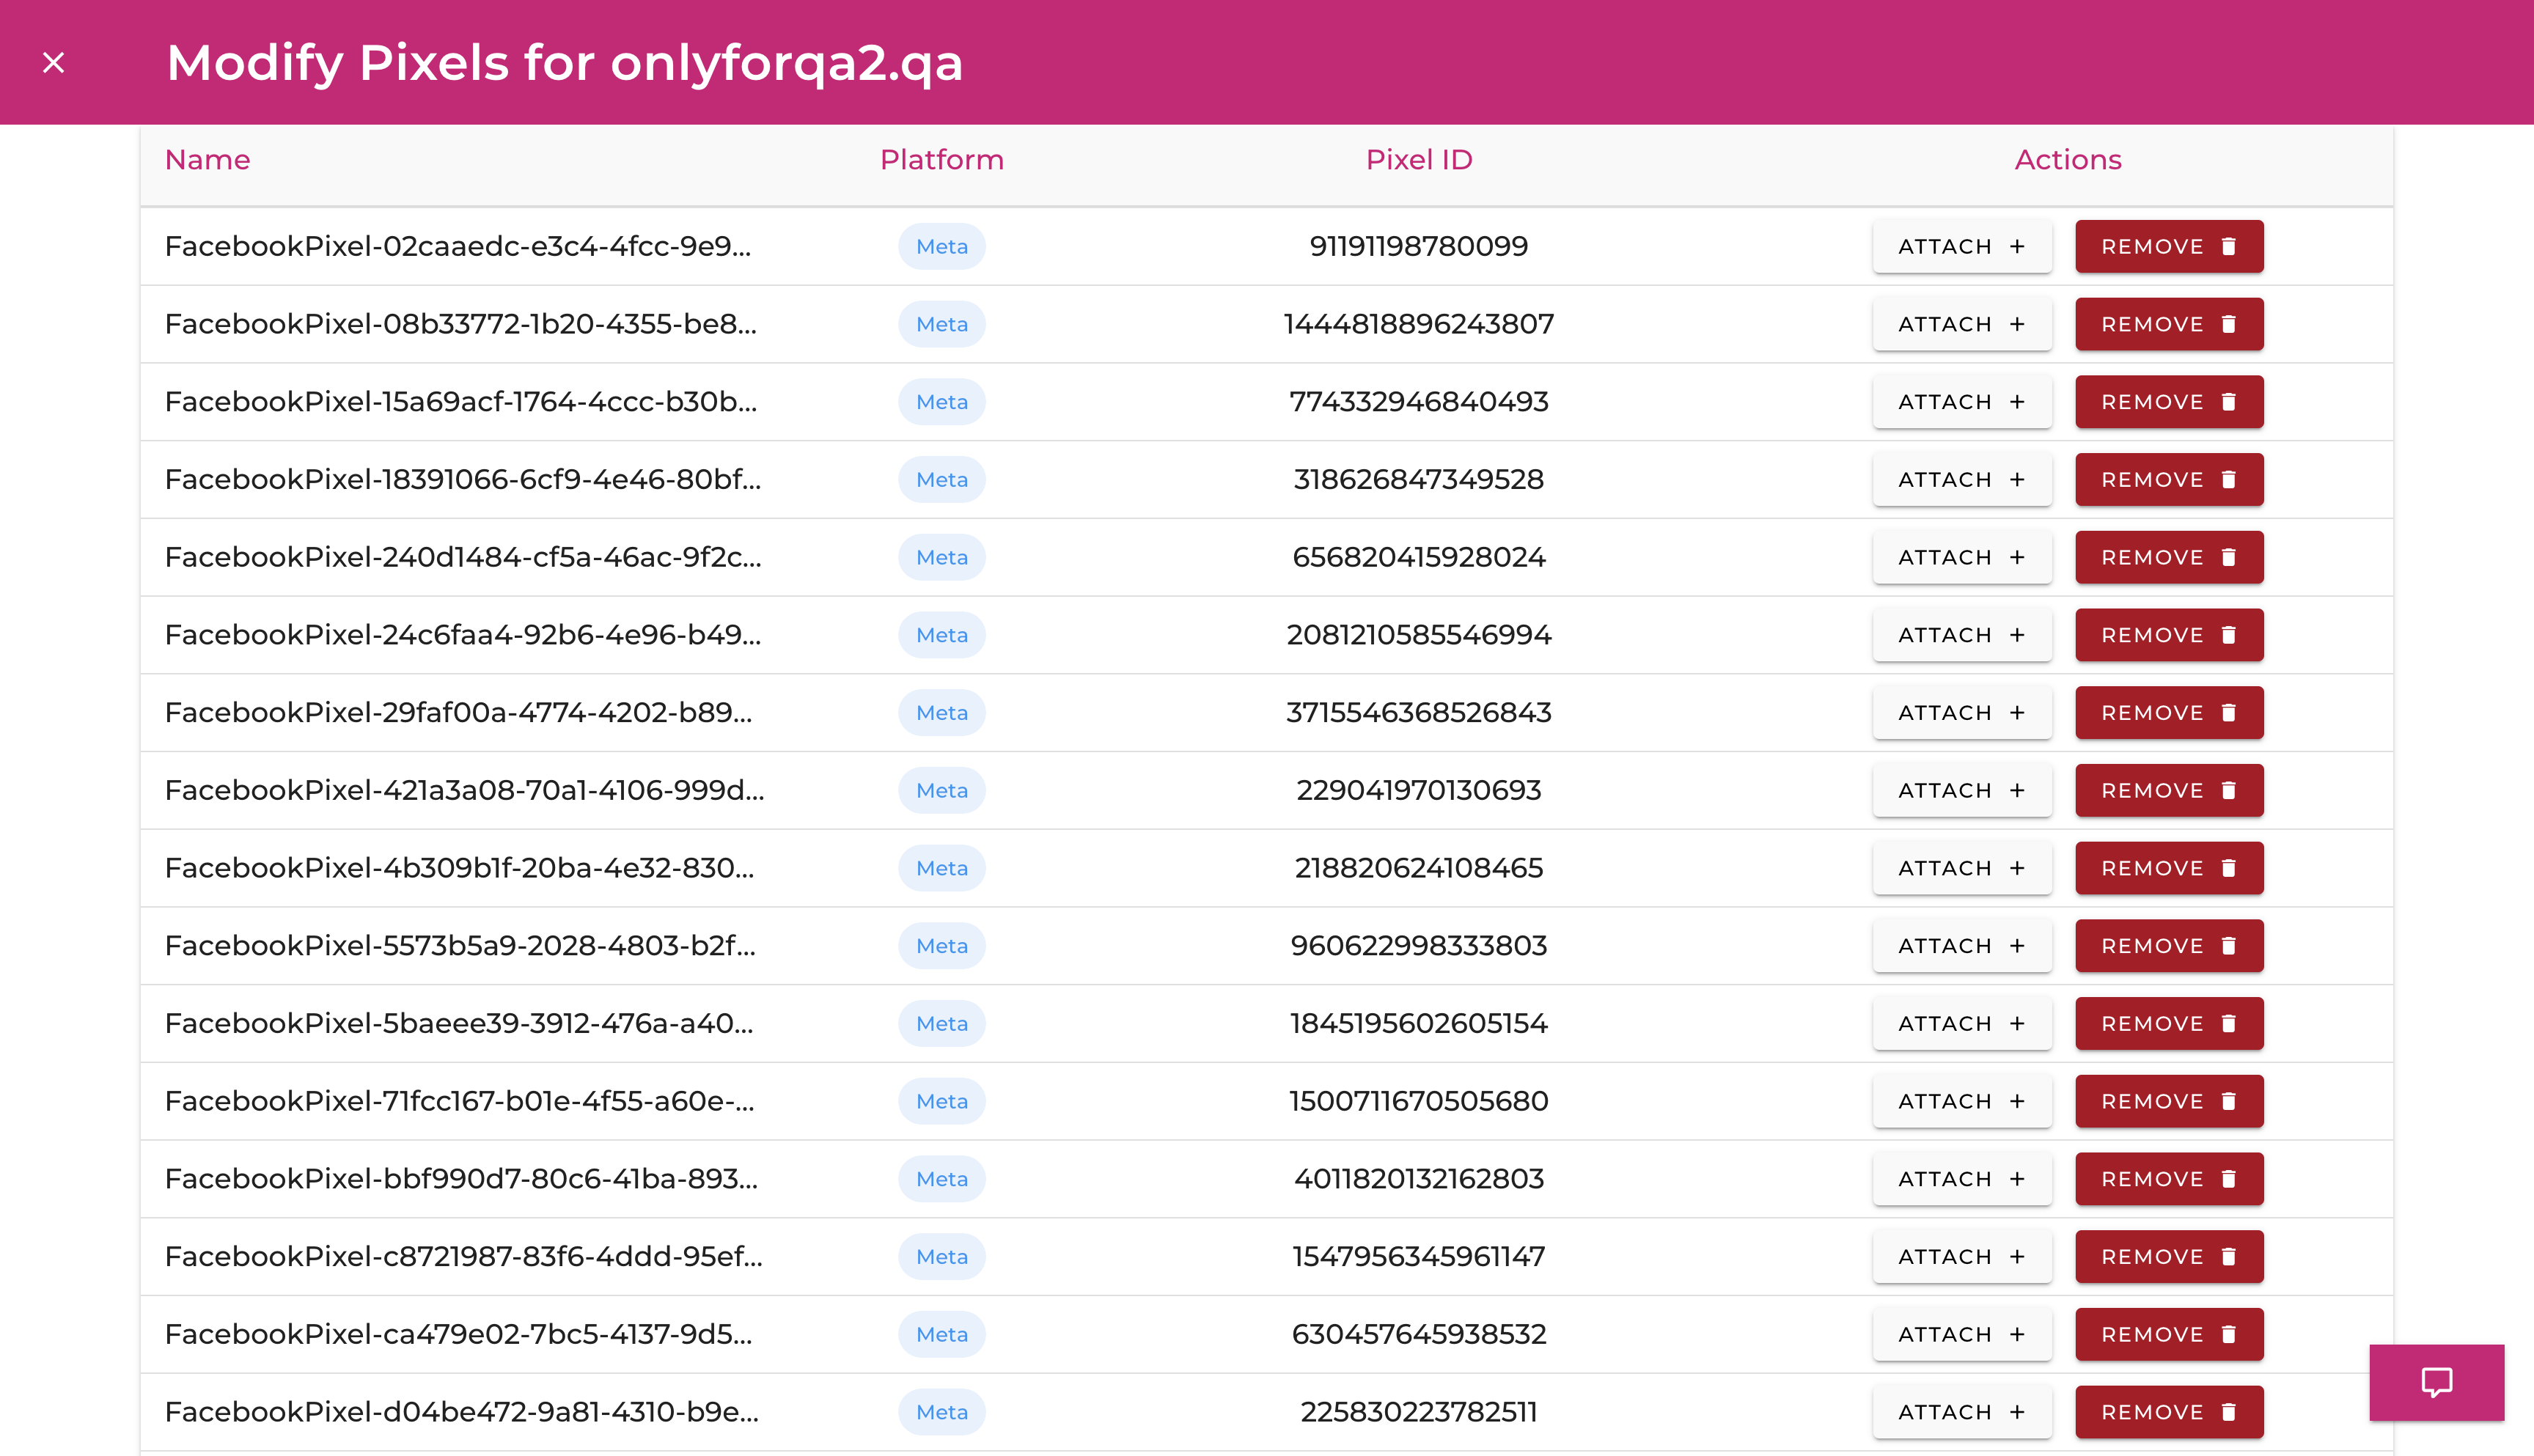Click plus icon for pixel 2081210585546994

(x=2017, y=635)
